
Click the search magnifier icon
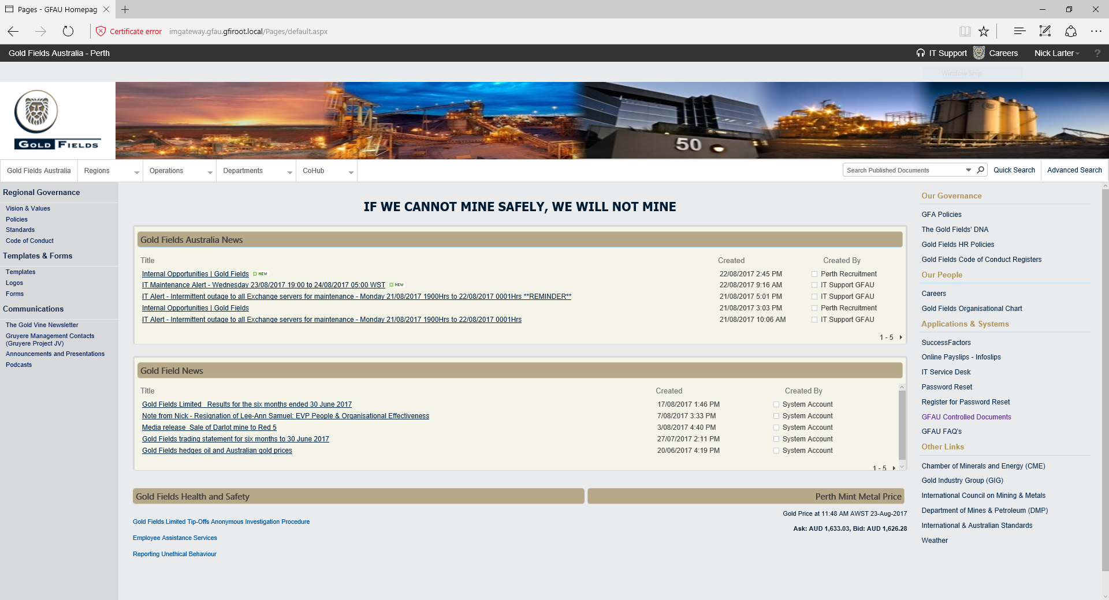980,170
